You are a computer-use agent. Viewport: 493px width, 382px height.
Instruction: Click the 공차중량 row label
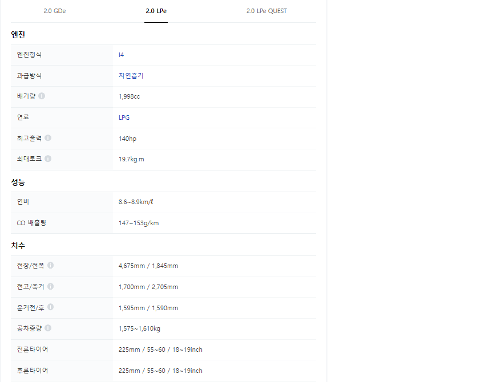(x=29, y=328)
